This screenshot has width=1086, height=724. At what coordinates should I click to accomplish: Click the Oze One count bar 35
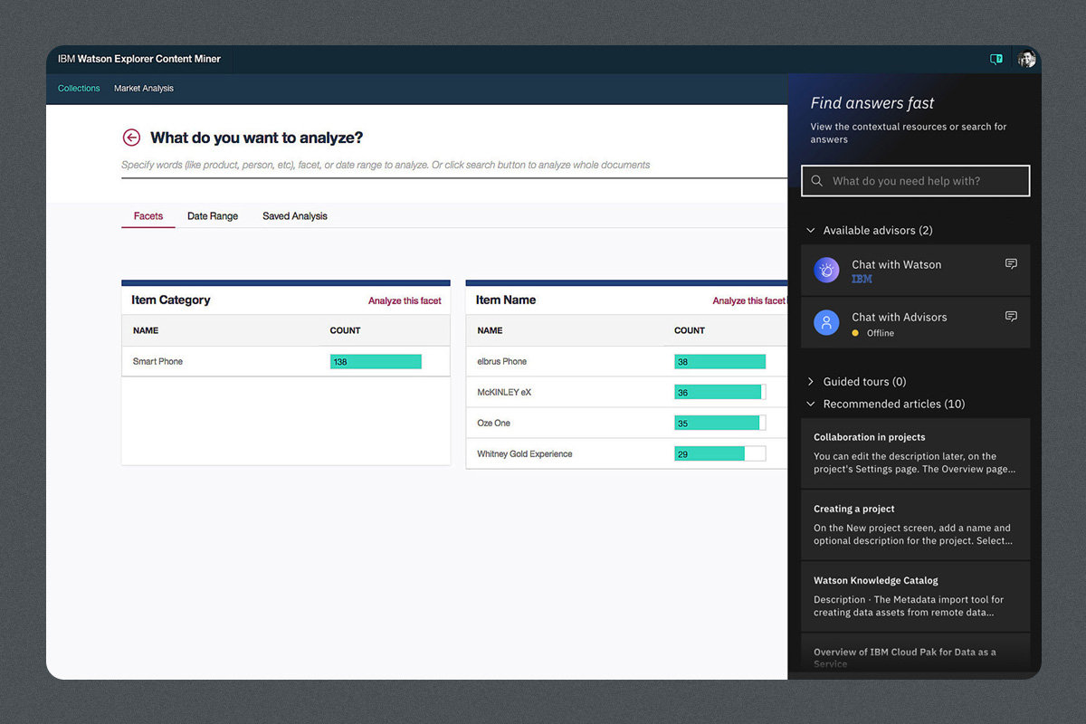720,423
